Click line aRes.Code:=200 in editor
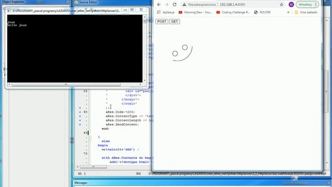This screenshot has width=332, height=187. (120, 112)
